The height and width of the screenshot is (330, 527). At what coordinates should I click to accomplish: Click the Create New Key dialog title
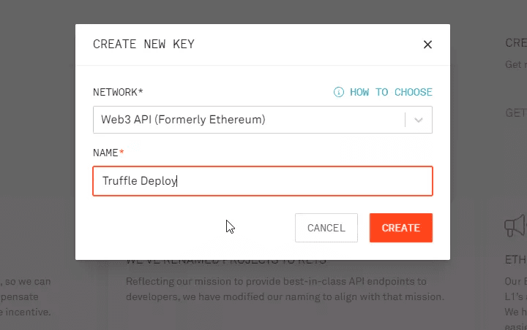click(x=143, y=44)
